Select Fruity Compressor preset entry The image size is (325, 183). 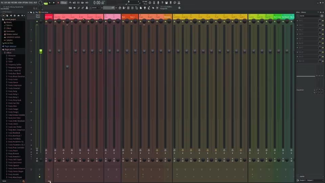(15, 85)
